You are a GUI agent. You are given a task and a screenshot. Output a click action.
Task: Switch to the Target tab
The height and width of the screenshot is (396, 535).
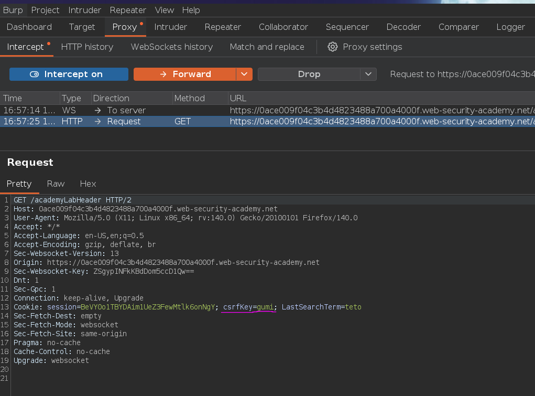point(82,27)
